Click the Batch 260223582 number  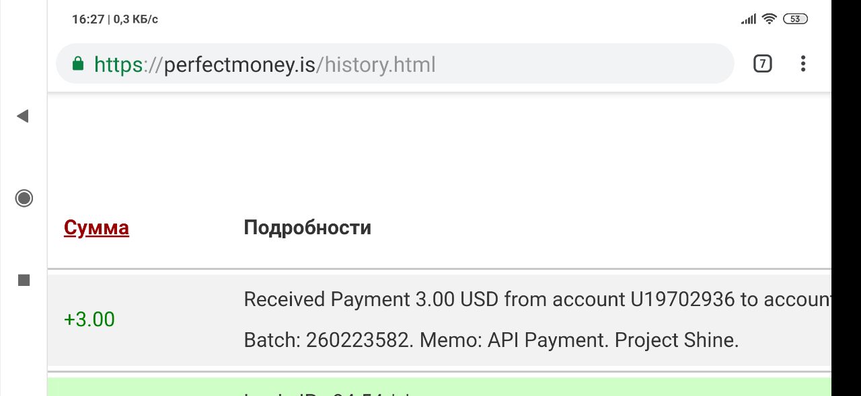[357, 340]
